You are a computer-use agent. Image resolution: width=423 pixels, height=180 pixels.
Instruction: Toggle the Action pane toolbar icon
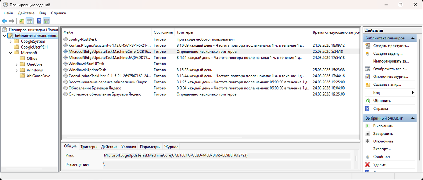(x=47, y=21)
